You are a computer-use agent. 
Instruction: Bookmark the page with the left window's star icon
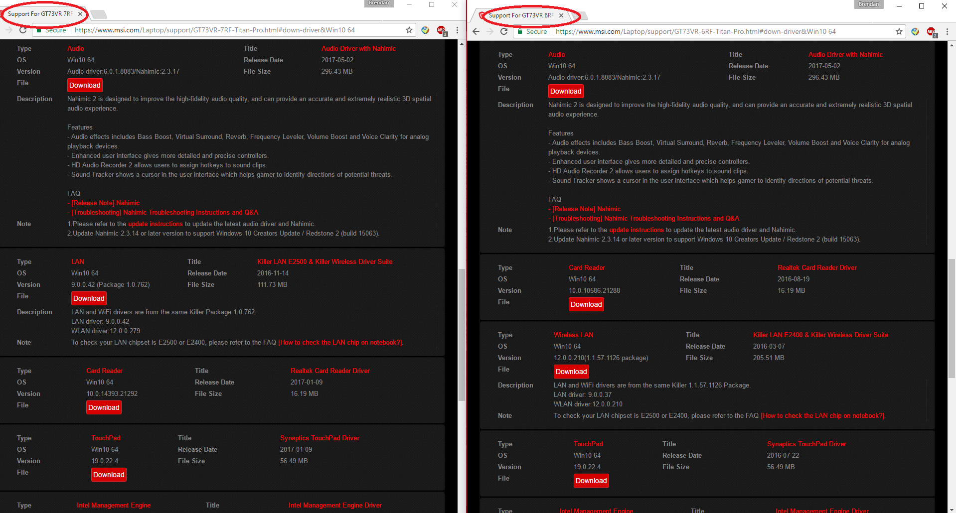(x=409, y=30)
